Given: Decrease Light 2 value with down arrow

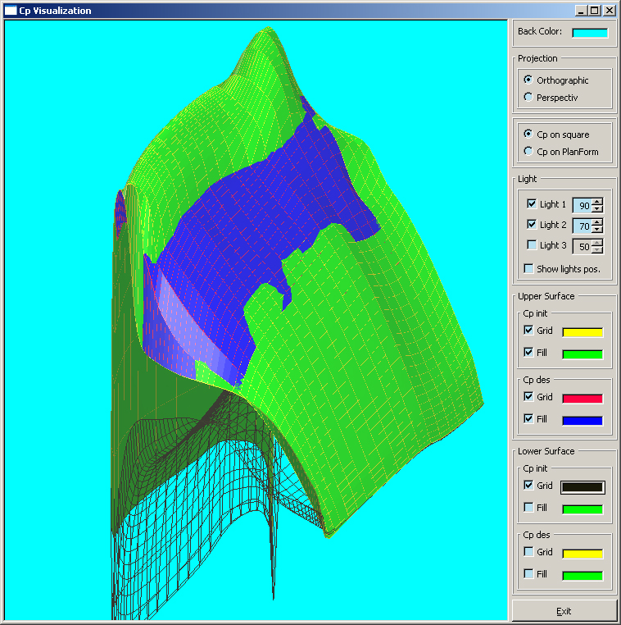Looking at the screenshot, I should [597, 229].
